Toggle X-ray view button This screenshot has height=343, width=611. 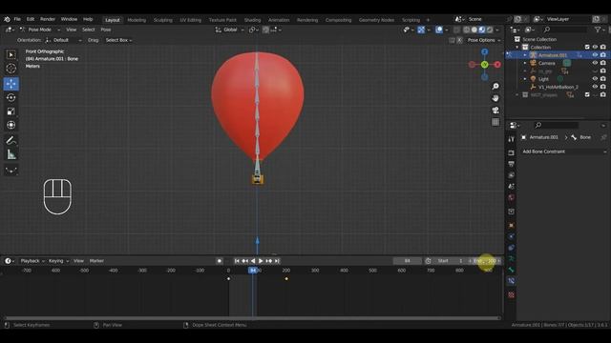(456, 30)
